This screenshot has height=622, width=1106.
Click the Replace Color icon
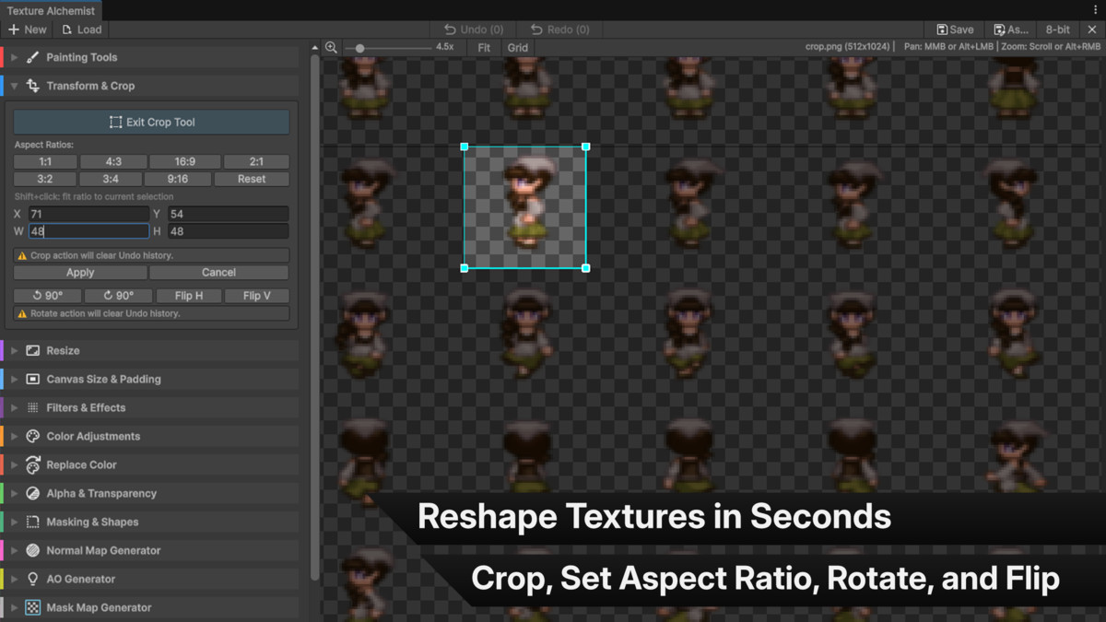click(33, 465)
